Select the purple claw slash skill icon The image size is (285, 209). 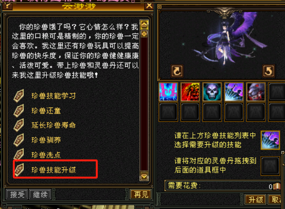click(234, 92)
